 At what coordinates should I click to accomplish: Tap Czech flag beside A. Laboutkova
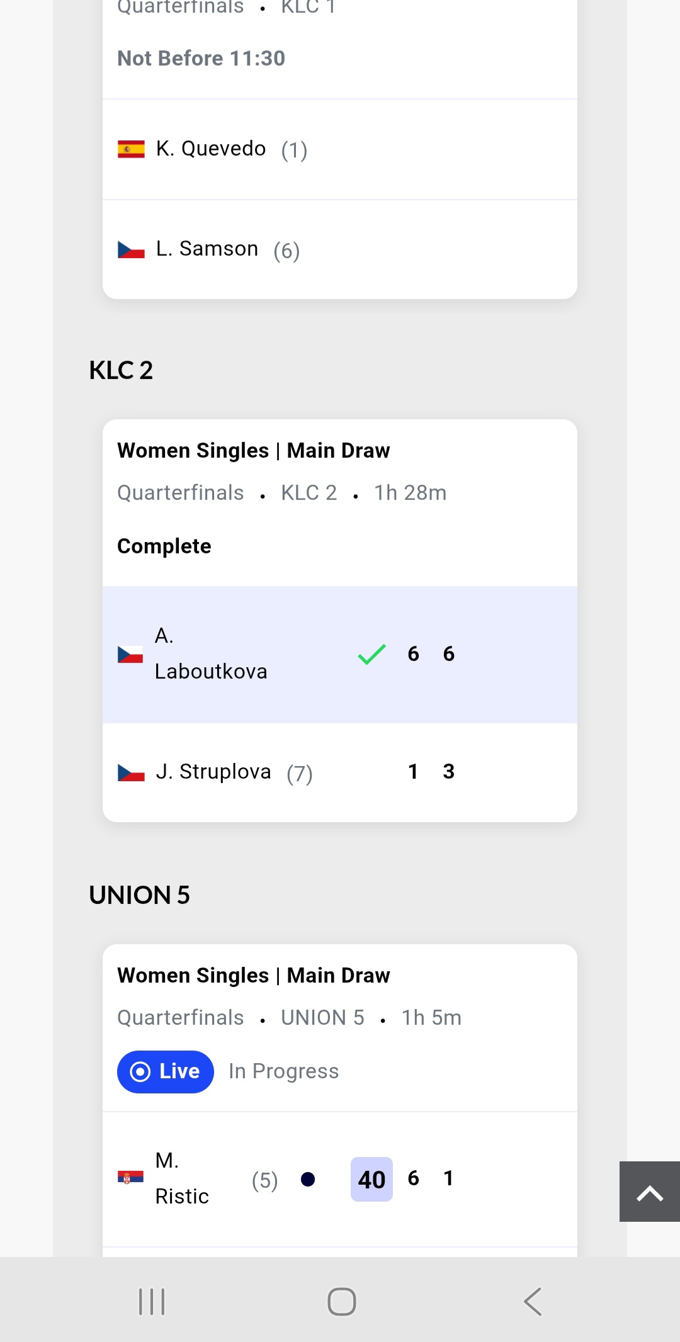pos(130,654)
